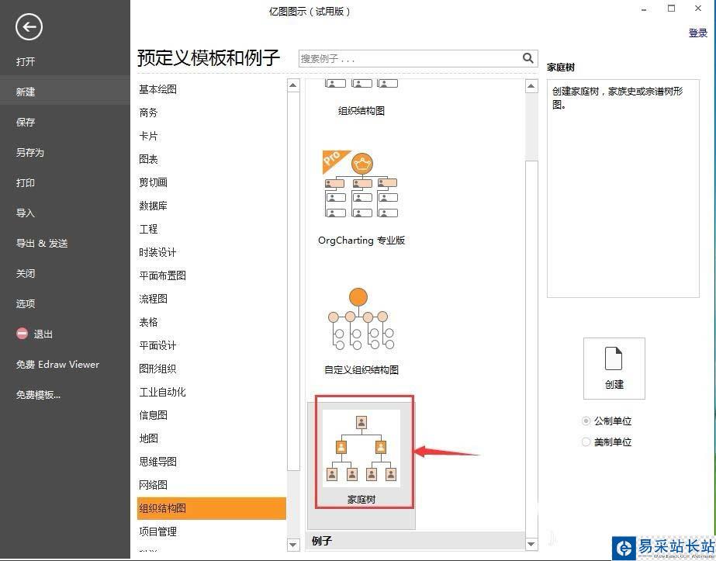Select 商务 category
The image size is (716, 561).
148,113
